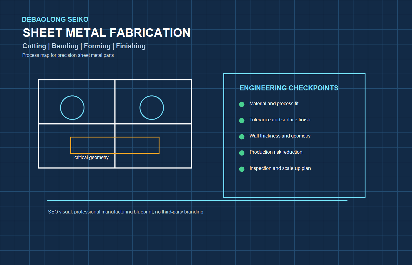Viewport: 412px width, 265px height.
Task: Click the Sheet Metal Fabrication heading
Action: pyautogui.click(x=106, y=33)
